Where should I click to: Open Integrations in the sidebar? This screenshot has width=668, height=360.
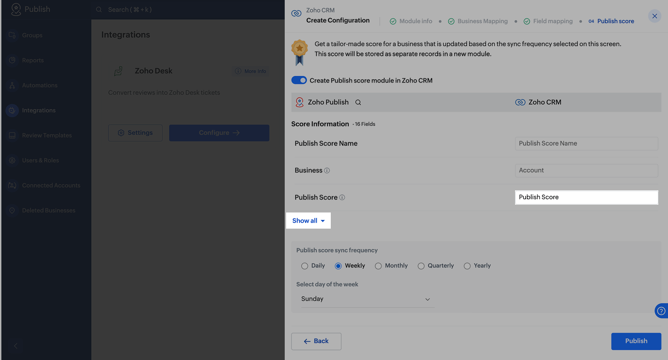pos(39,110)
